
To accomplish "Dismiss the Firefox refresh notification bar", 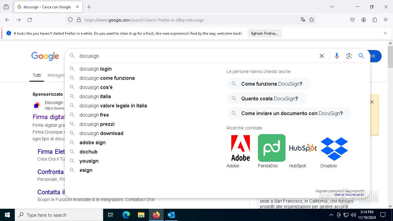I will pyautogui.click(x=385, y=33).
